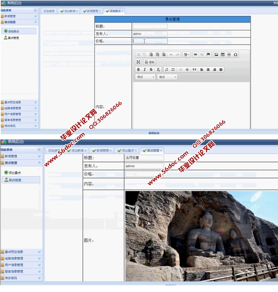This screenshot has height=292, width=278.
Task: Open the 样式 styles dropdown
Action: 145,77
